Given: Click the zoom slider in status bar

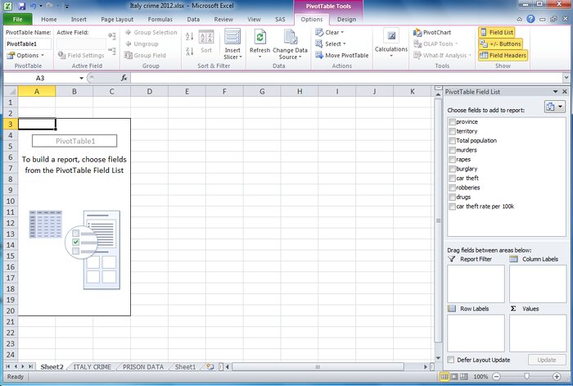Looking at the screenshot, I should coord(525,376).
